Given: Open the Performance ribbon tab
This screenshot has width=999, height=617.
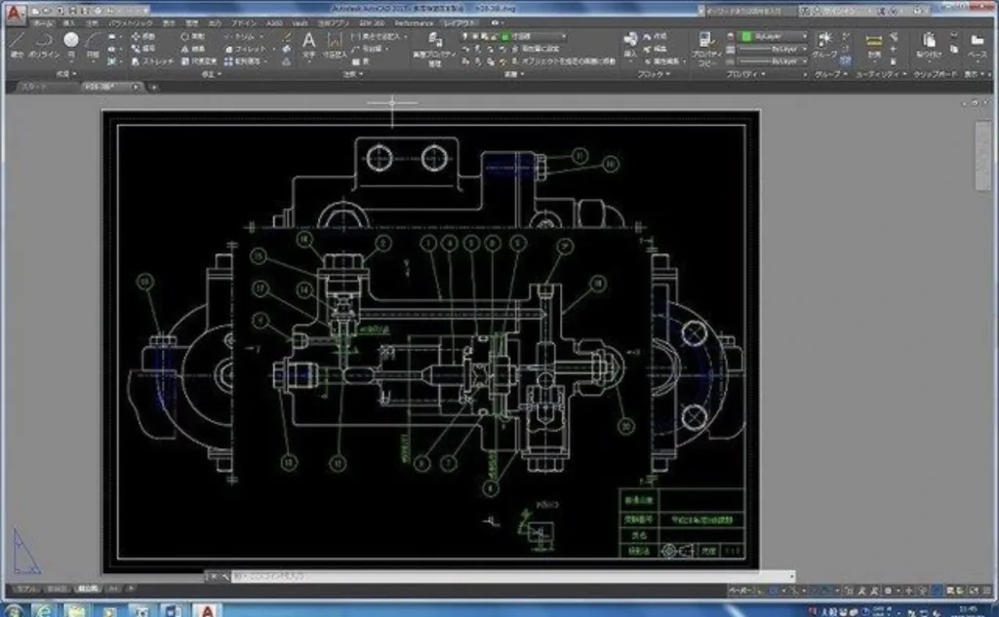Looking at the screenshot, I should coord(414,23).
